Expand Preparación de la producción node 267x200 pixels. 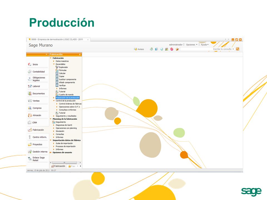tap(54, 97)
